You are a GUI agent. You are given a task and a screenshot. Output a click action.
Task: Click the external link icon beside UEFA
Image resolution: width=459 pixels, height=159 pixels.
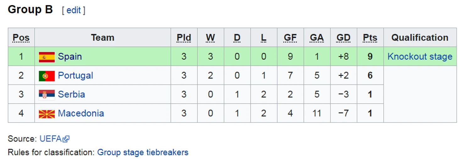66,139
